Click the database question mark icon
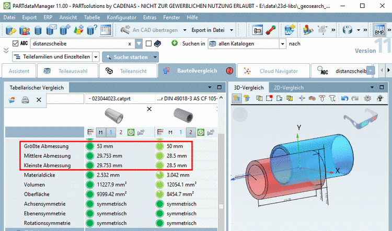Viewport: 392px width, 231px height. (92, 30)
